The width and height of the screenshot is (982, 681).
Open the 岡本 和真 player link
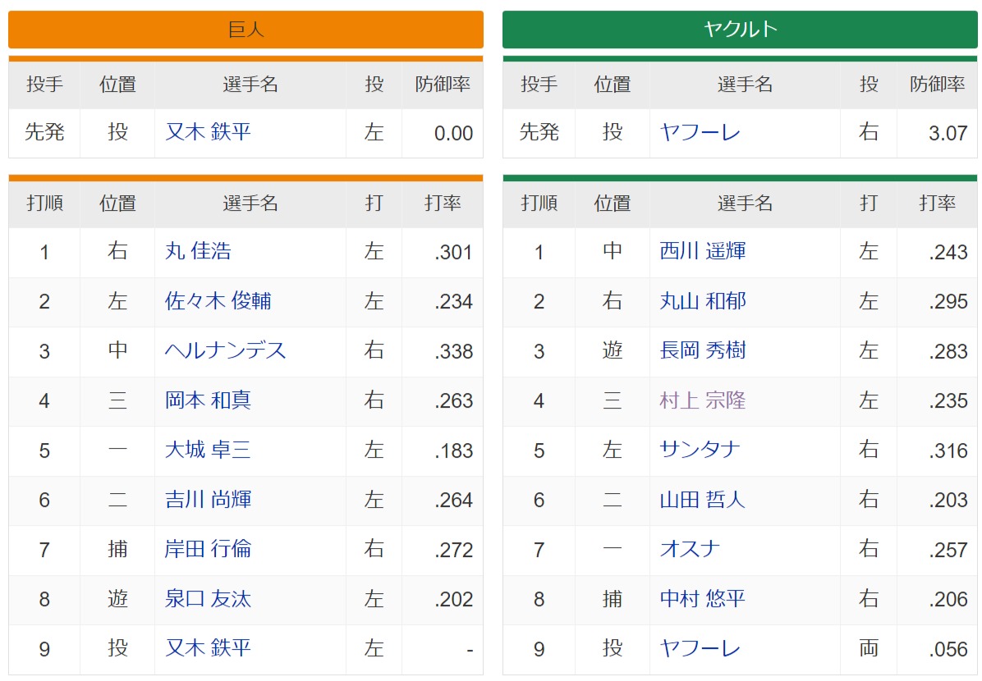[x=208, y=400]
